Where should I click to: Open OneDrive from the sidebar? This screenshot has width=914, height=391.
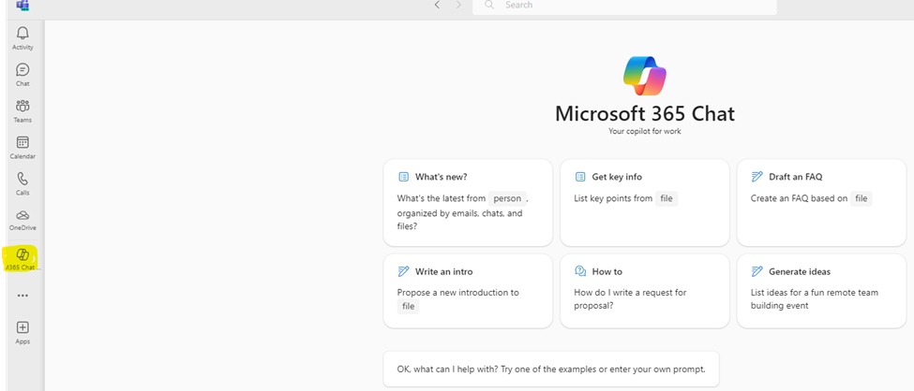(22, 216)
